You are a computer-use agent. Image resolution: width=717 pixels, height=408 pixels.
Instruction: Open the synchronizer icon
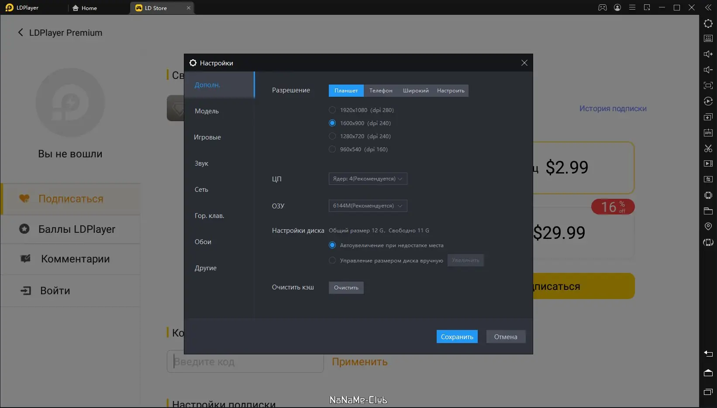pyautogui.click(x=708, y=179)
